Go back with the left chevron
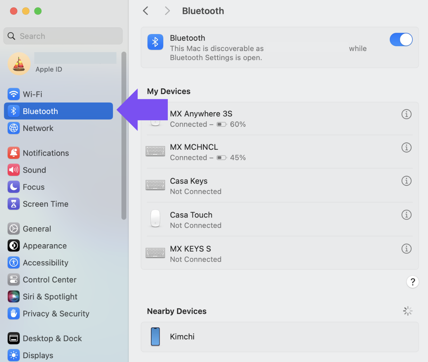428x362 pixels. click(146, 11)
